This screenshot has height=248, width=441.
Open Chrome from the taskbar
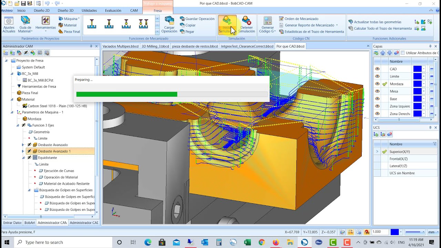click(261, 242)
